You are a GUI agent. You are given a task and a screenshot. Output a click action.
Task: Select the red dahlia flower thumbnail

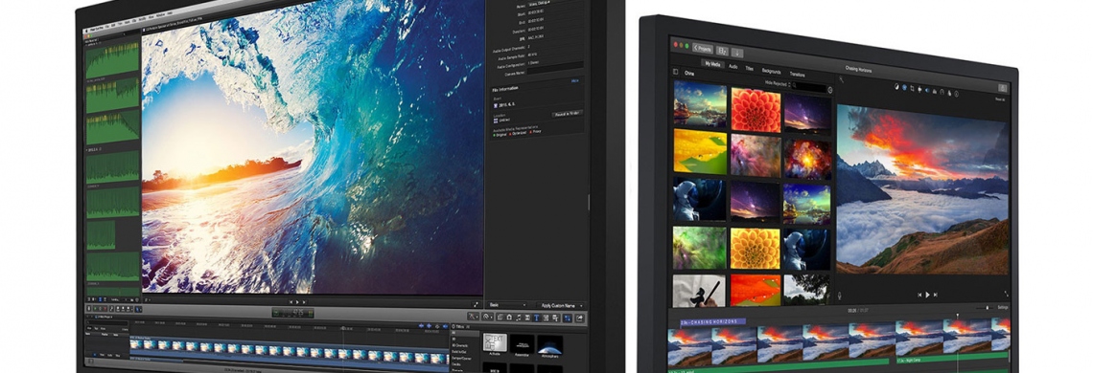click(756, 110)
